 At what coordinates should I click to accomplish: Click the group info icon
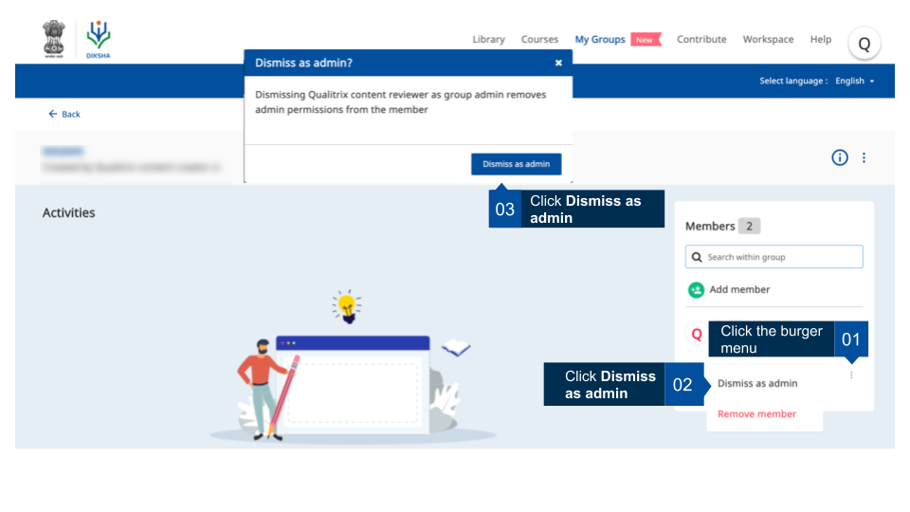[839, 157]
